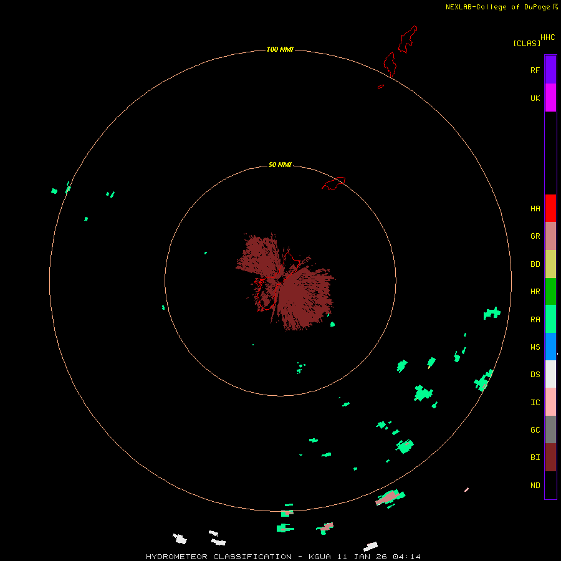Viewport: 561px width, 561px height.
Task: Click the RA light green legend block
Action: click(550, 319)
